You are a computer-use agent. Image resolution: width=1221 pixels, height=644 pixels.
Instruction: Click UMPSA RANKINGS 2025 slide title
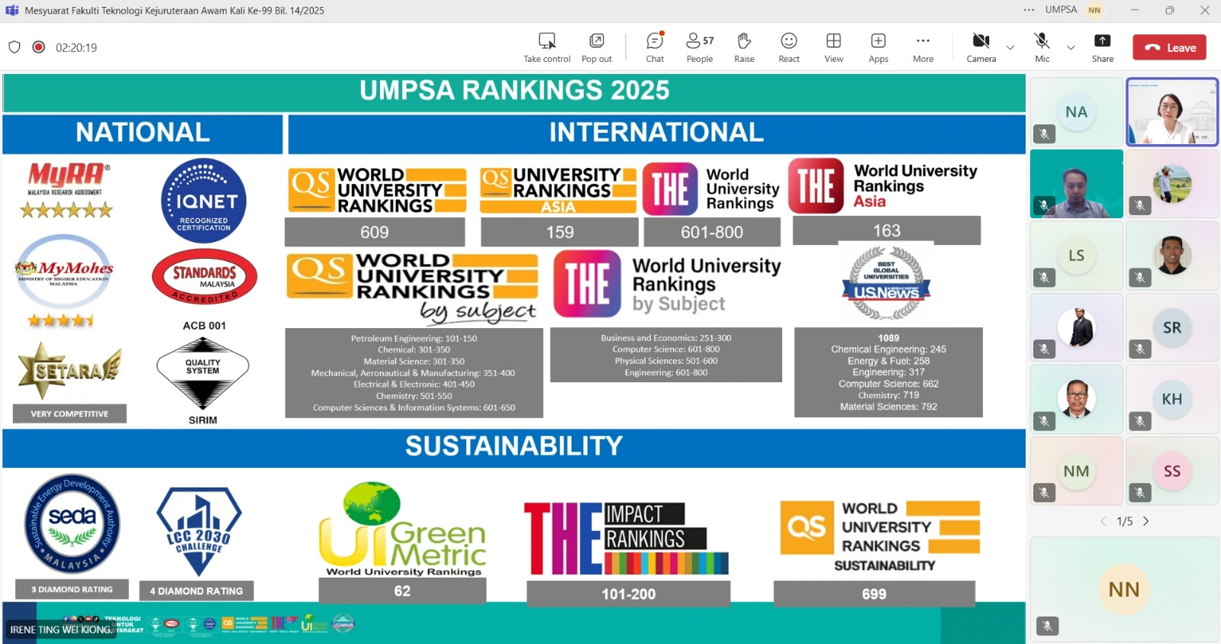pyautogui.click(x=514, y=90)
